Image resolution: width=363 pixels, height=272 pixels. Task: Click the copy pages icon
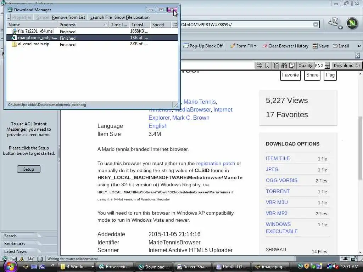tap(292, 66)
